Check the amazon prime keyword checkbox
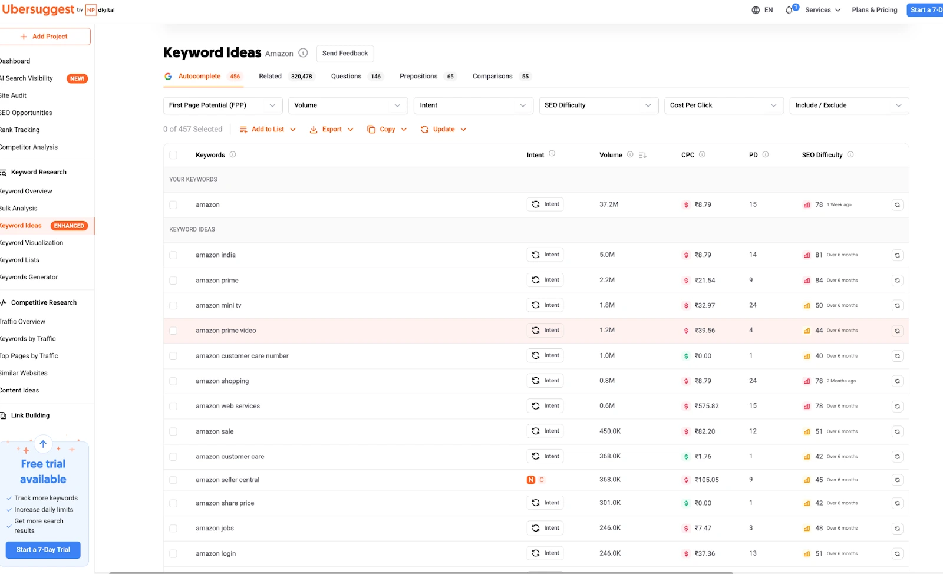The height and width of the screenshot is (574, 943). [173, 281]
